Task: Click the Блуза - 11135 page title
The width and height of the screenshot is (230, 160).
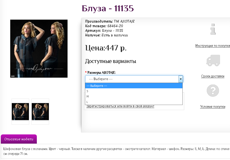Action: pyautogui.click(x=108, y=8)
